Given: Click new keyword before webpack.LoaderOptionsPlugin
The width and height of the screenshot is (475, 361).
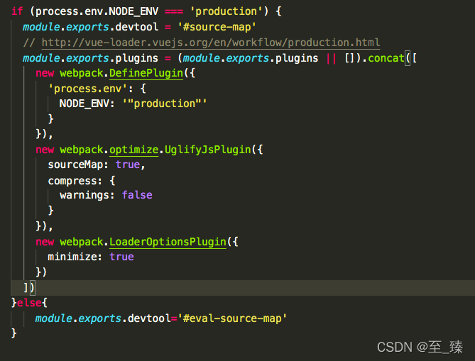Looking at the screenshot, I should 45,242.
